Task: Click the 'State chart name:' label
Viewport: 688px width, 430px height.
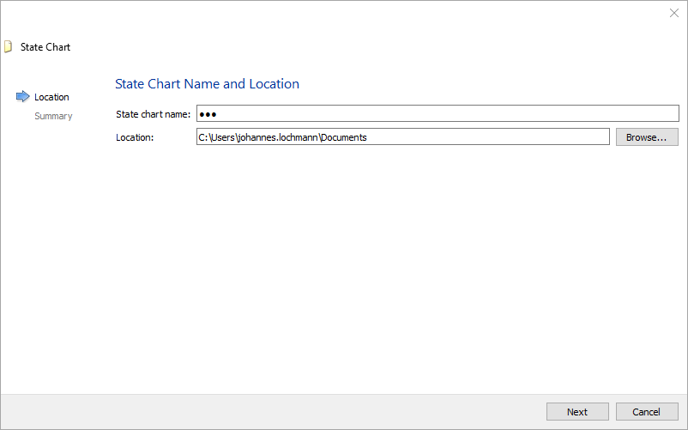Action: (153, 114)
